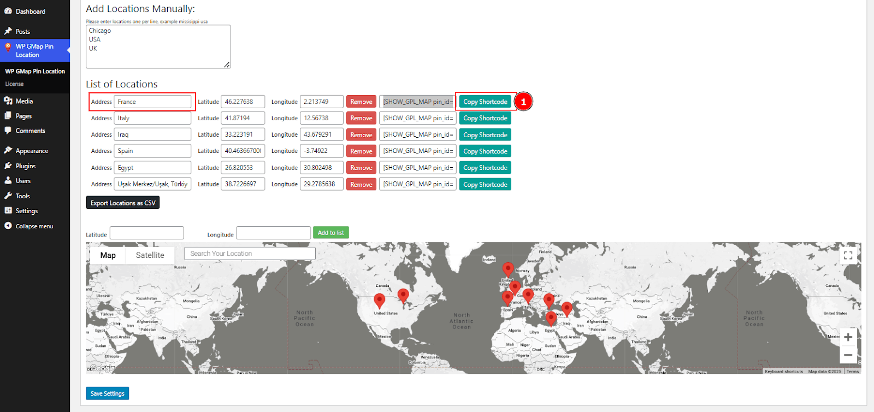The height and width of the screenshot is (412, 874).
Task: Click the map pin over the United States
Action: 379,301
